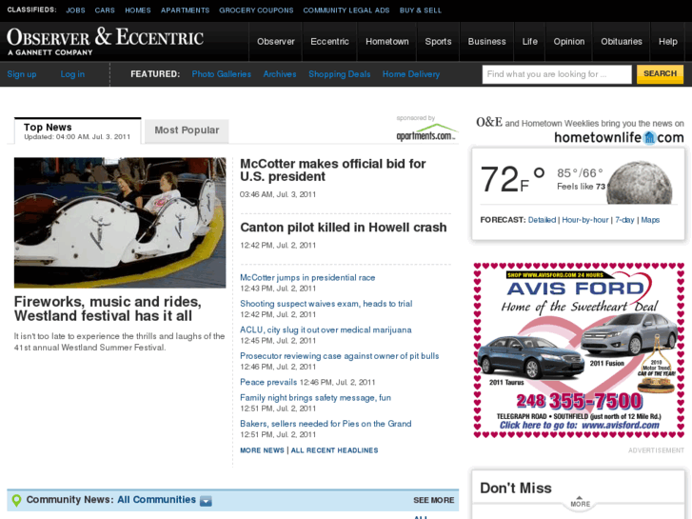Open Bakers, sellers needed for Pies story
Viewport: 692px width, 519px height.
326,424
